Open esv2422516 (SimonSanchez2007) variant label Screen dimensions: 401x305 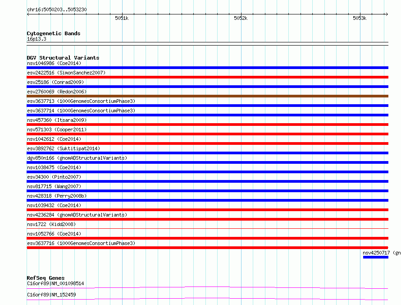pos(66,73)
